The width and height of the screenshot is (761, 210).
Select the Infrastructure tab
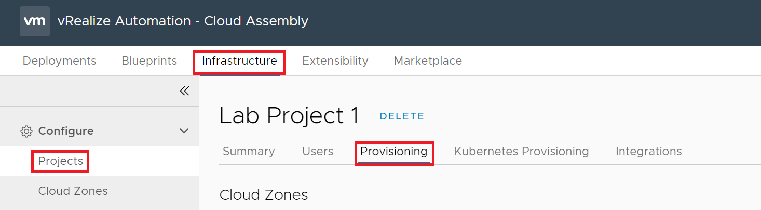coord(239,61)
